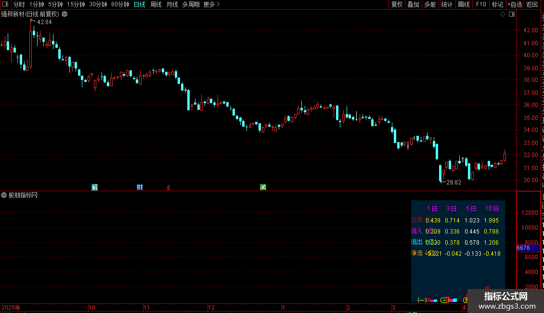The image size is (544, 313).
Task: Click the 5-day total value 1.023
Action: [472, 221]
